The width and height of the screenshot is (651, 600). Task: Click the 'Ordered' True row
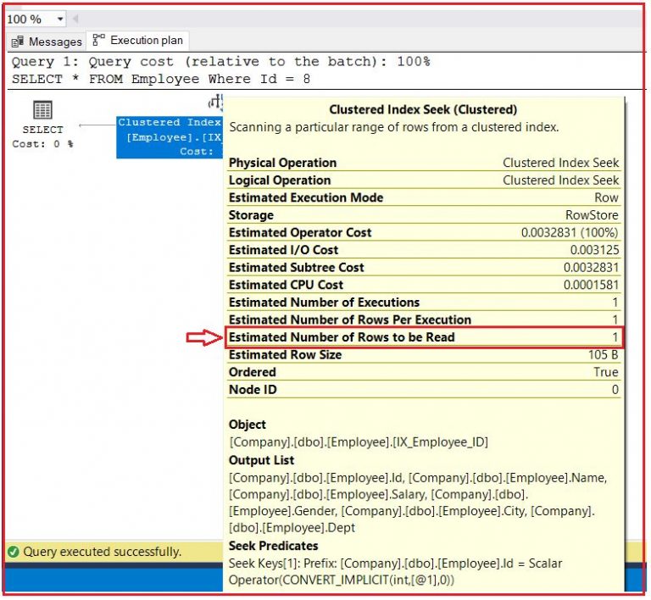(x=424, y=372)
